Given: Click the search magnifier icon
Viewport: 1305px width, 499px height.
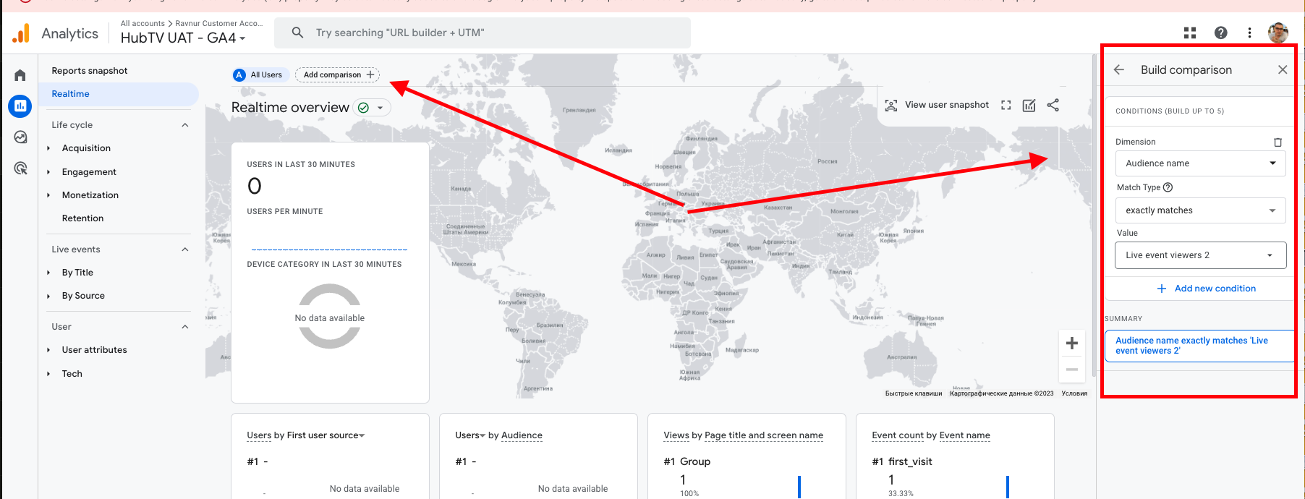Looking at the screenshot, I should (297, 33).
